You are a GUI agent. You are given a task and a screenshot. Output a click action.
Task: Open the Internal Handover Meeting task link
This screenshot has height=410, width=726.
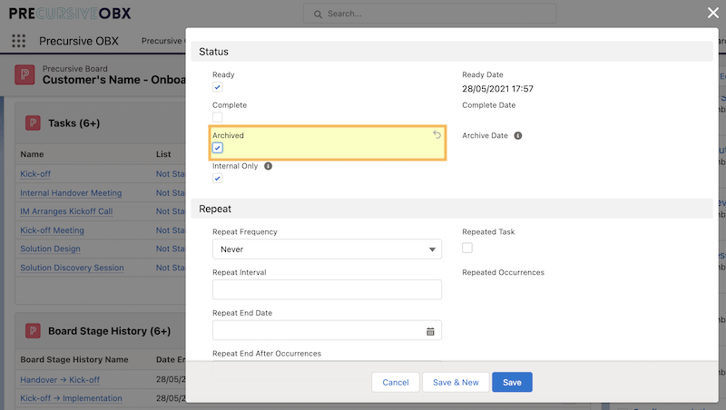click(71, 193)
